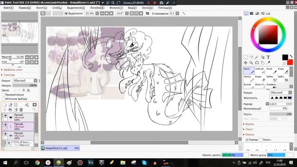The width and height of the screenshot is (297, 167).
Task: Create a new layer in layers panel
Action: (5, 105)
